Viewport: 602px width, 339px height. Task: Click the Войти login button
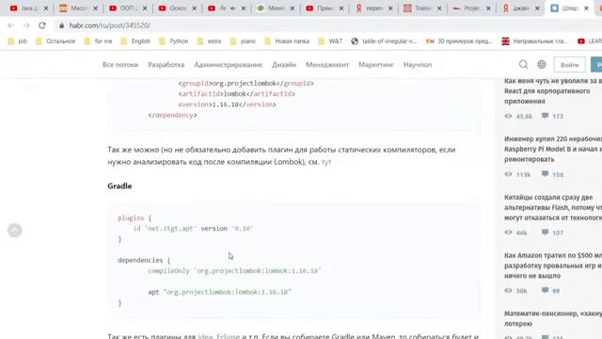point(569,65)
